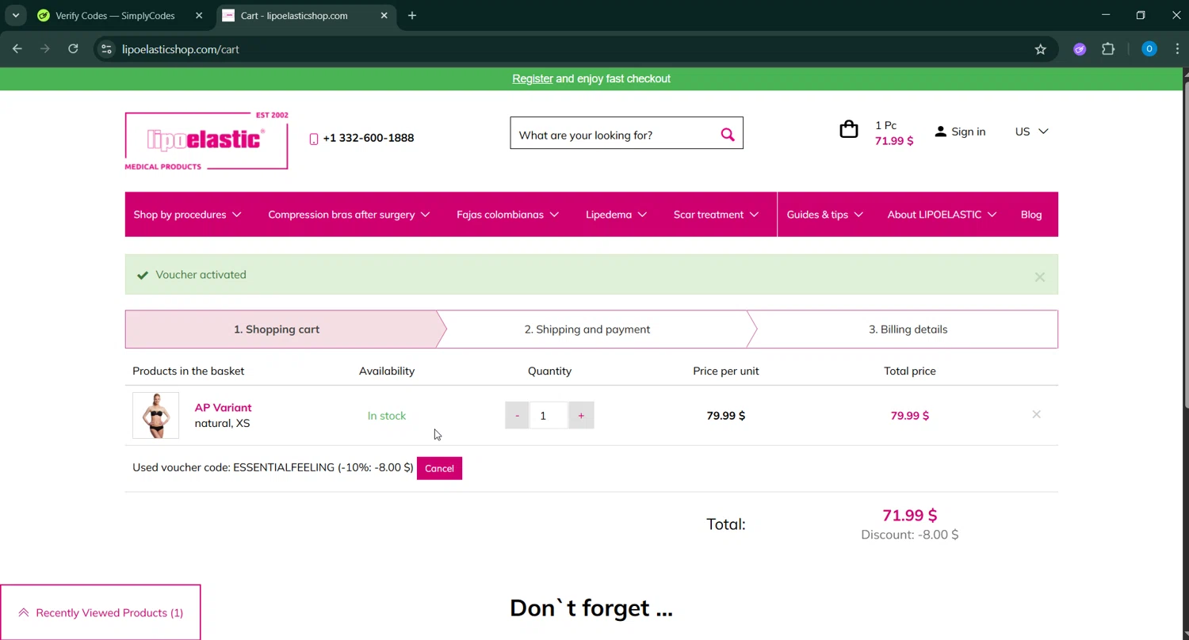Click the Register link in green banner

(x=533, y=78)
